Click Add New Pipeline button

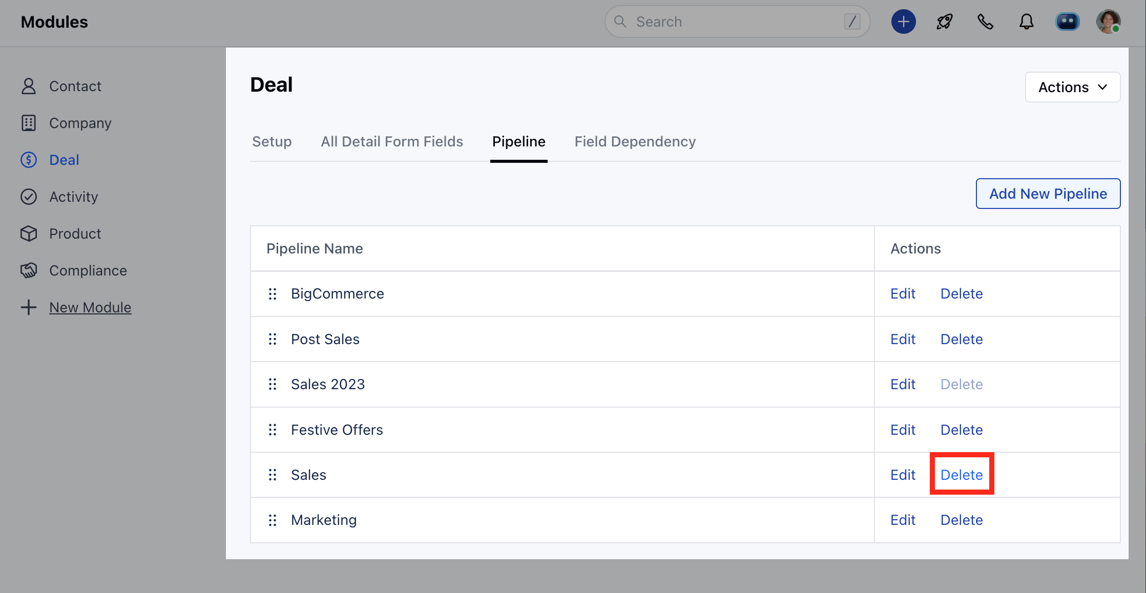(x=1048, y=194)
